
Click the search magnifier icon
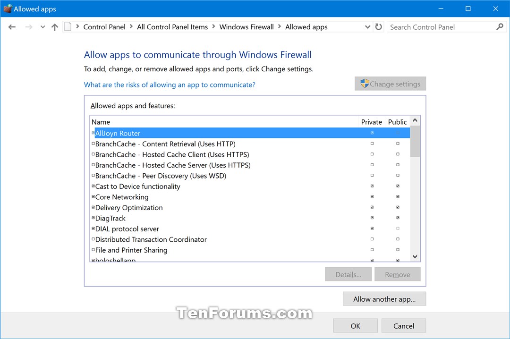tap(500, 27)
